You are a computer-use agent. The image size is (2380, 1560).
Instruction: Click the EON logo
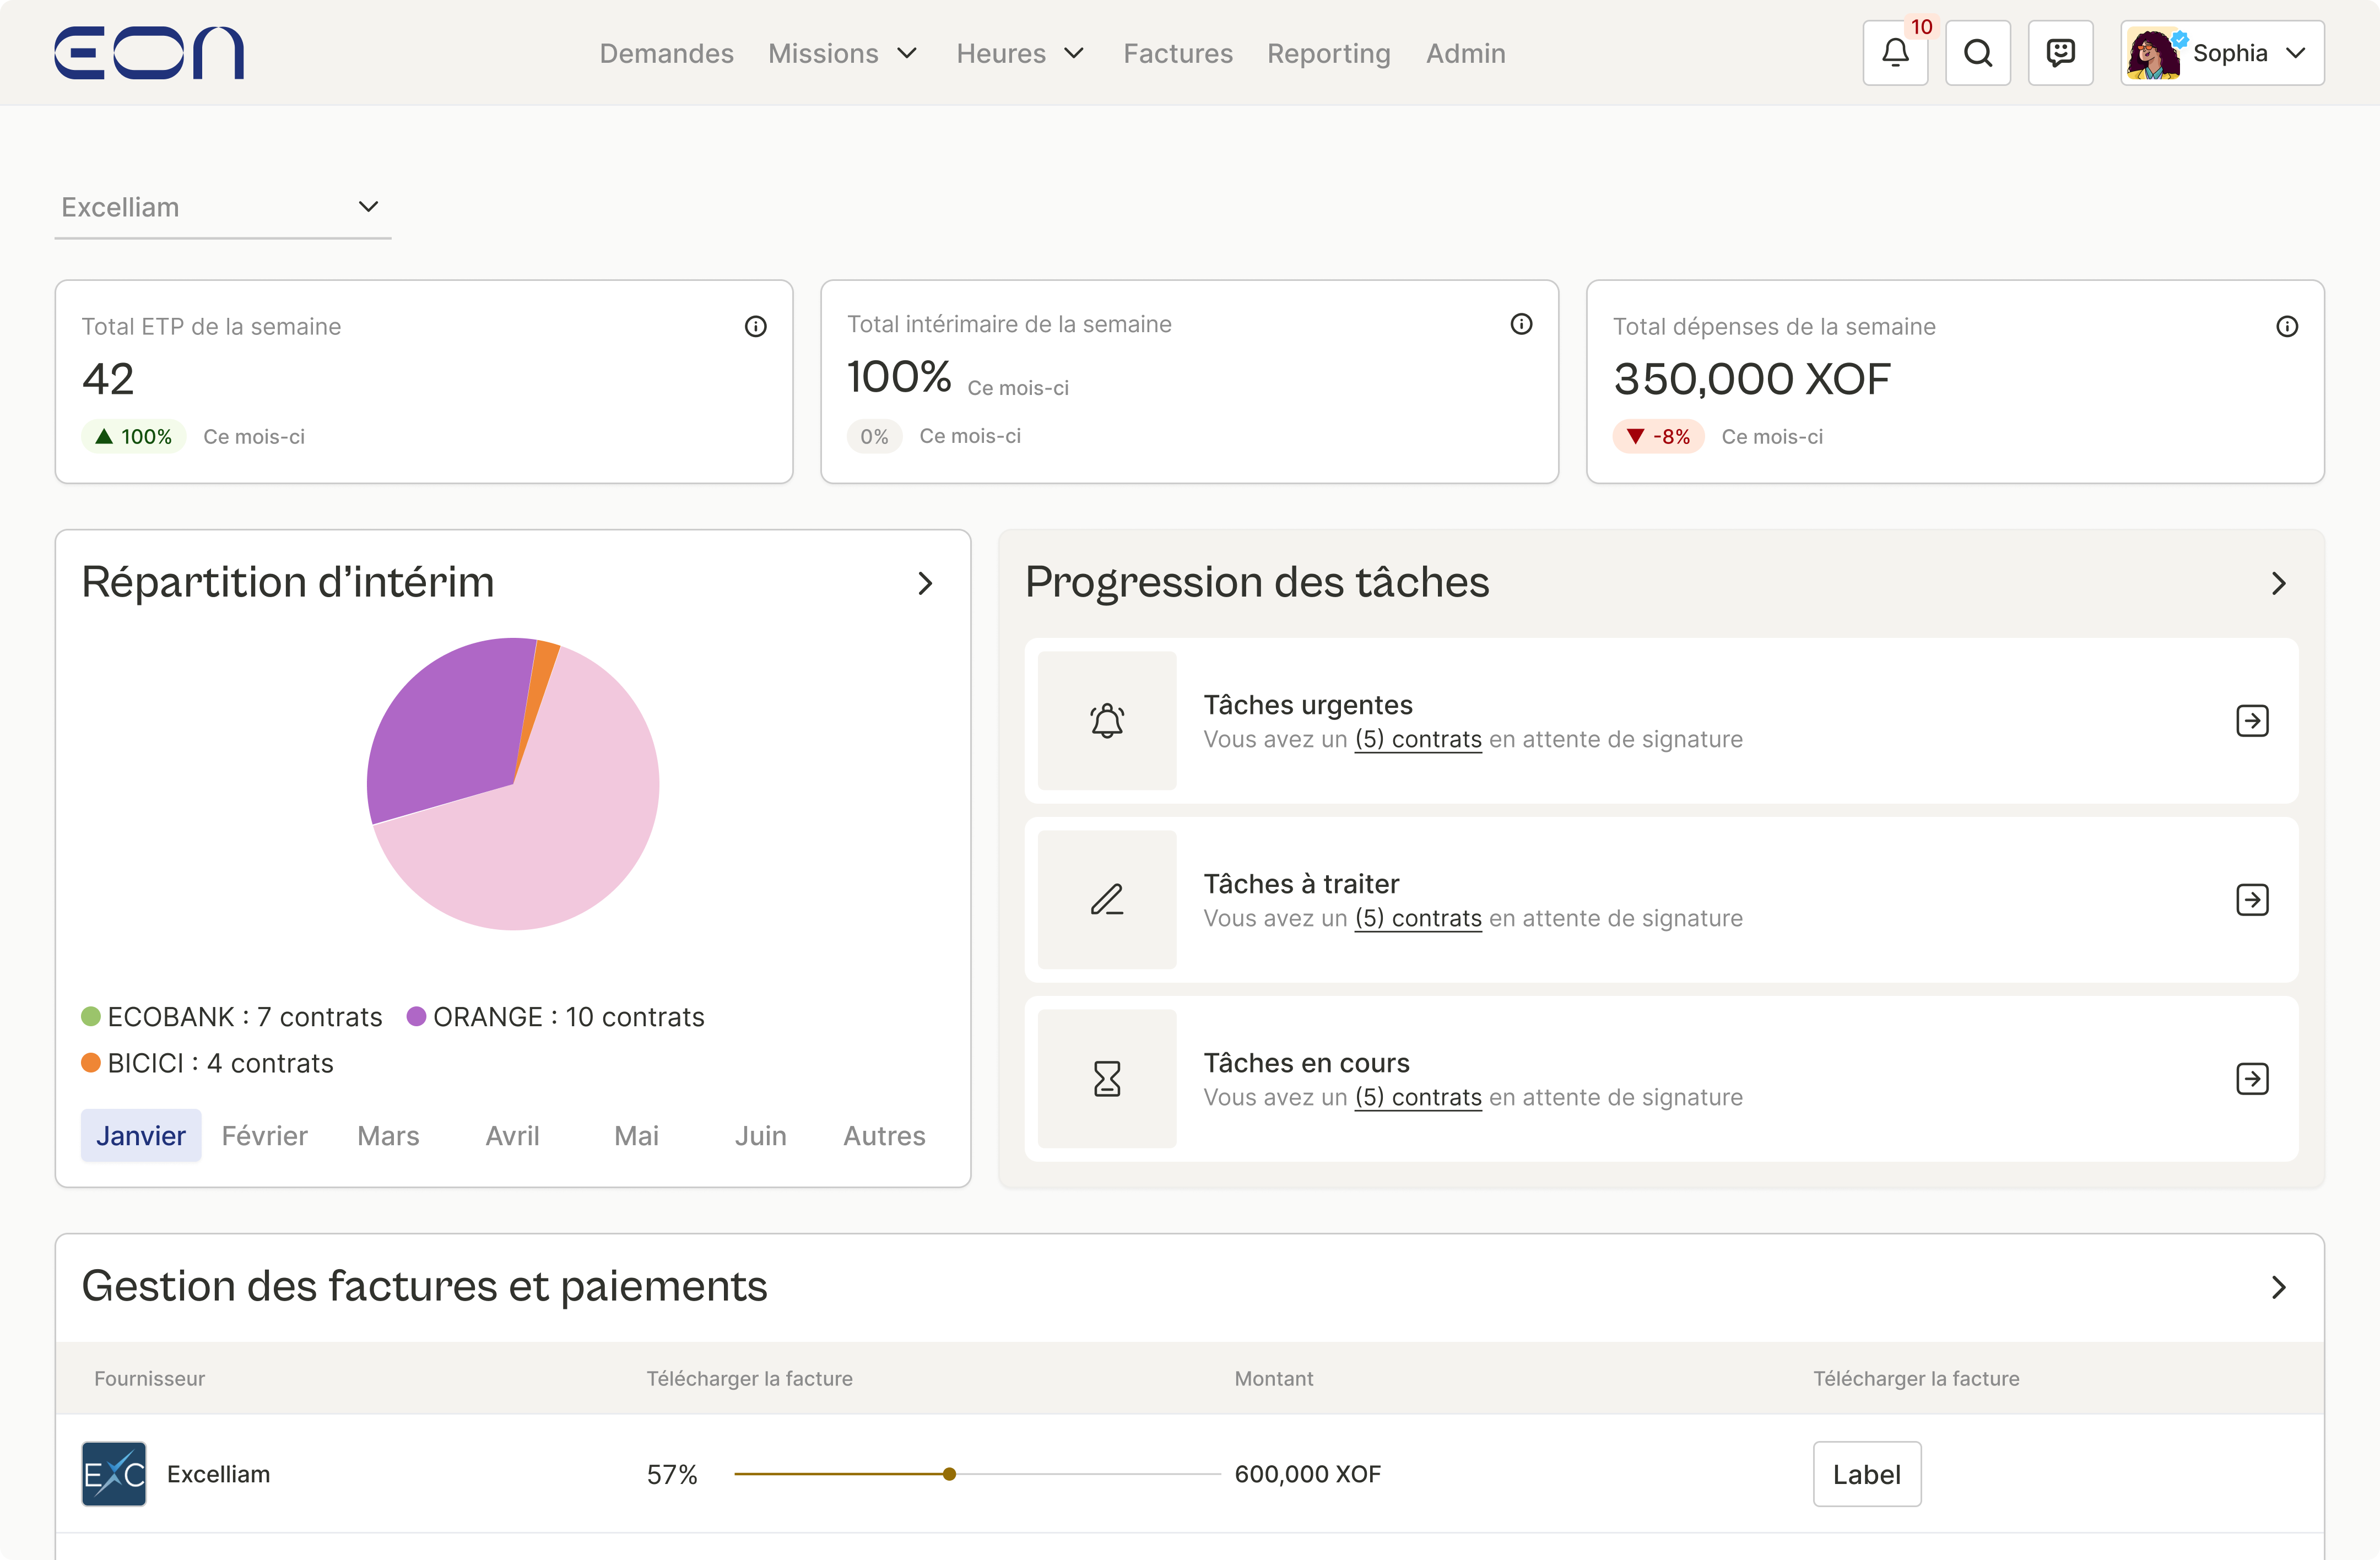click(x=148, y=52)
